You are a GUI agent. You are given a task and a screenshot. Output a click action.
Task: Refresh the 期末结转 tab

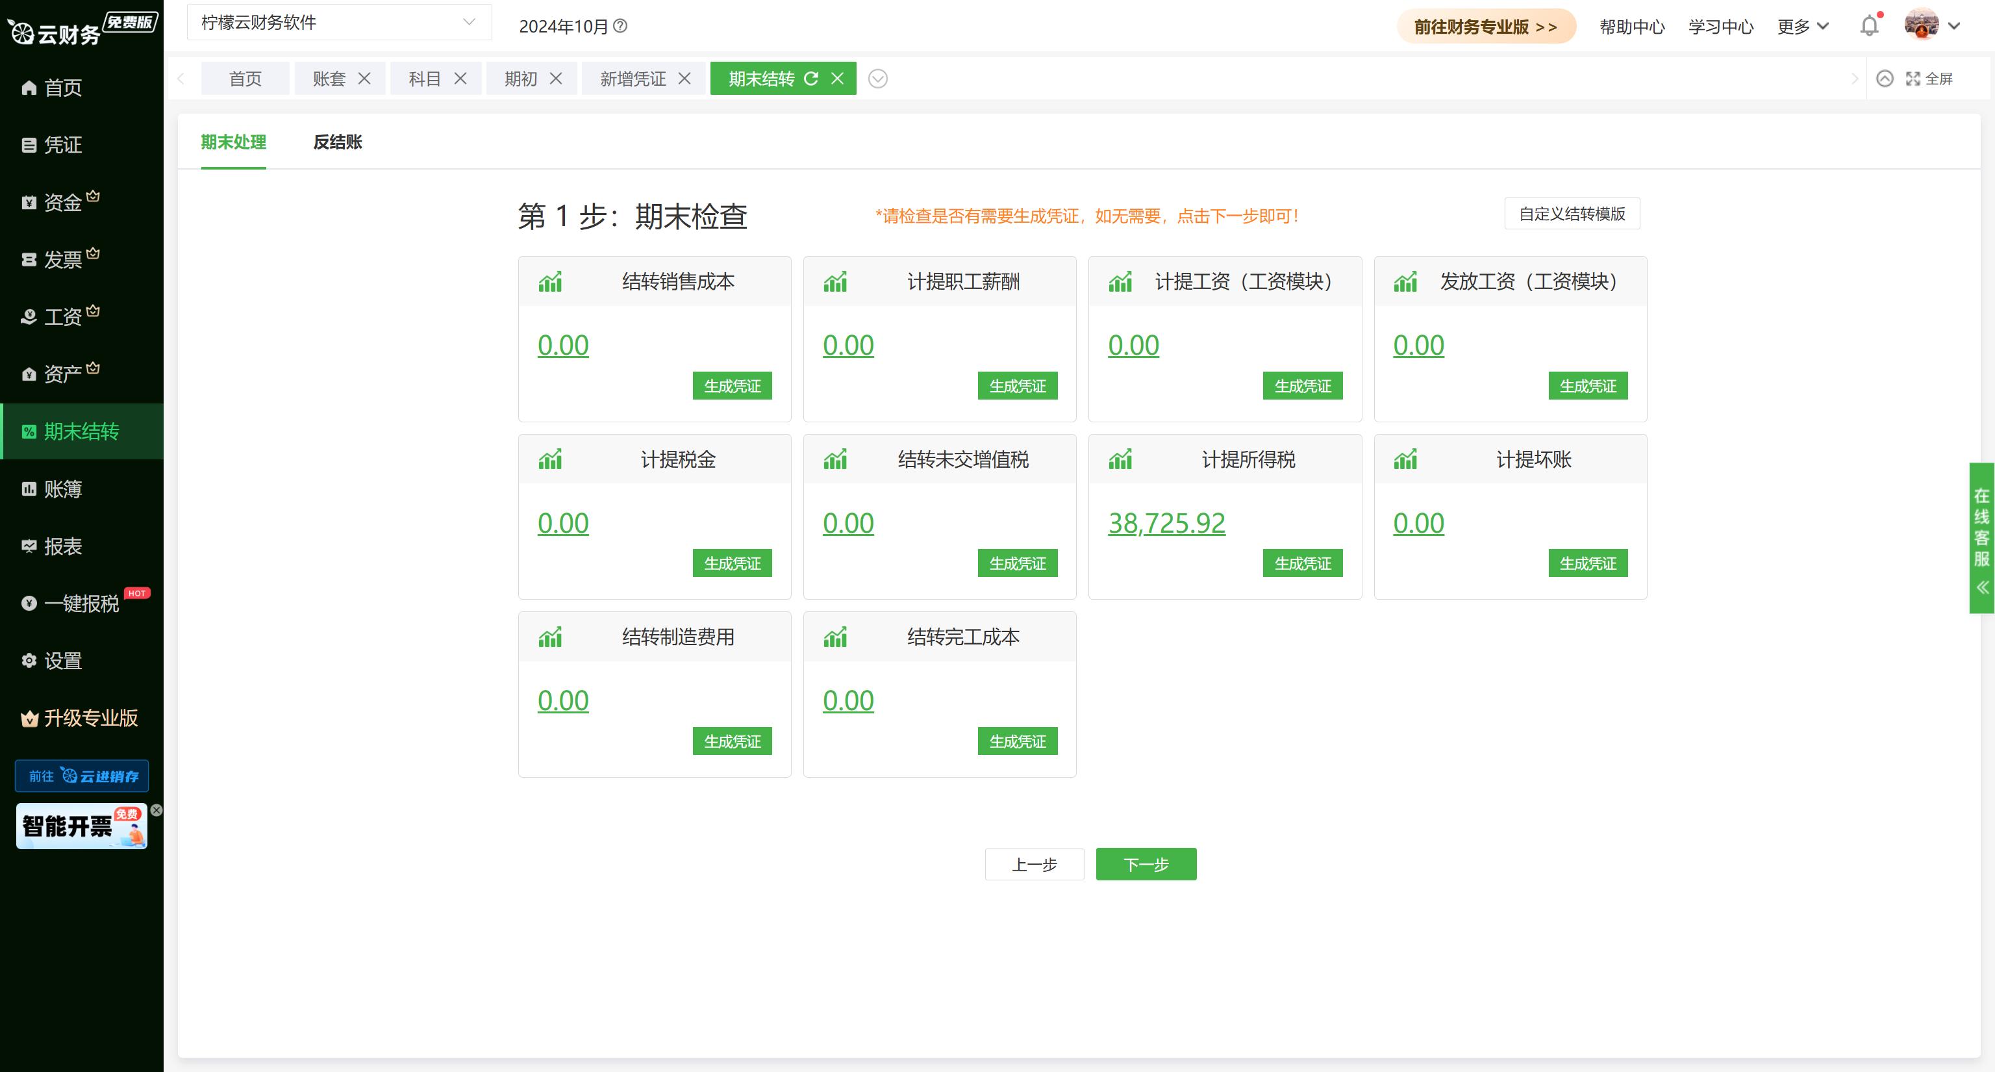tap(811, 78)
